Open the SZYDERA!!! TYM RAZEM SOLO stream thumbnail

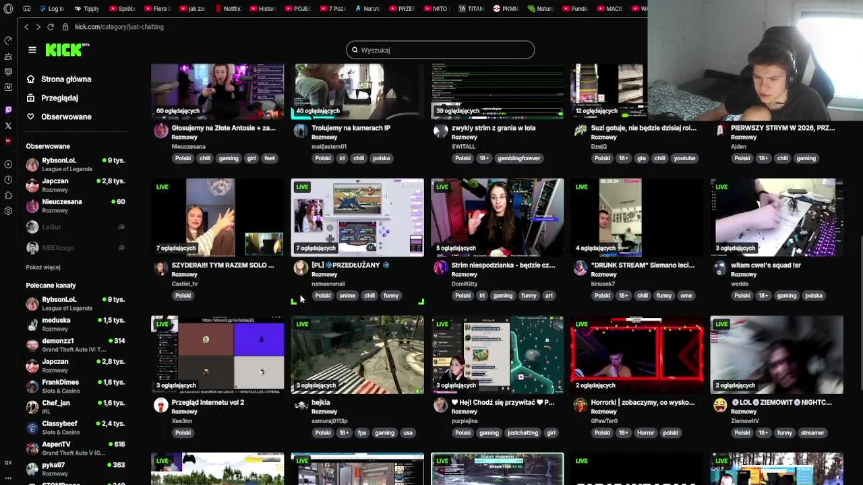pyautogui.click(x=217, y=217)
